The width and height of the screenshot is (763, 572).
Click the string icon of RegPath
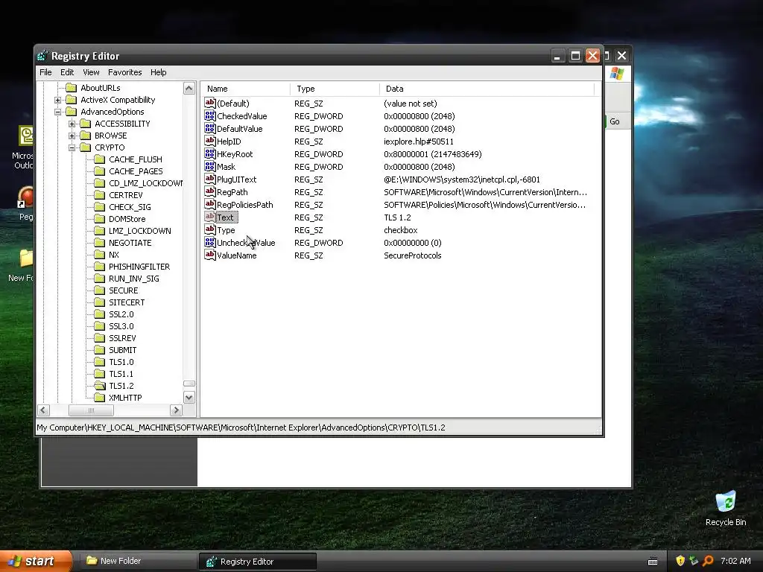tap(209, 191)
